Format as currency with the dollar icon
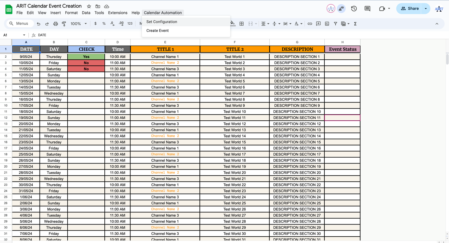The height and width of the screenshot is (243, 449). point(95,24)
